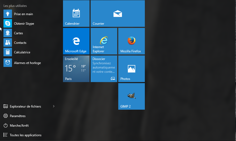Click the device sync icon on Dissocier tile
The height and width of the screenshot is (141, 236).
coord(113,79)
